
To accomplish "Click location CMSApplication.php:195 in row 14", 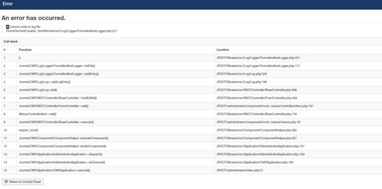I will [x=255, y=162].
